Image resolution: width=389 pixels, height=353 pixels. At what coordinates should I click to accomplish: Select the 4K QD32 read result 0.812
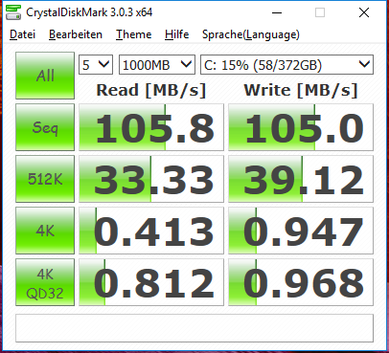[x=151, y=282]
